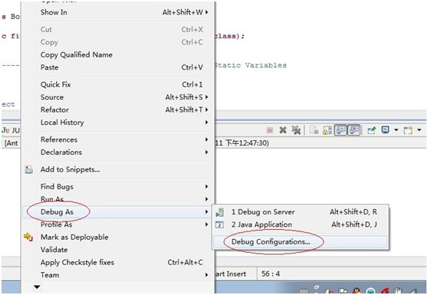Click Remove All Terminated Launches icon

[x=296, y=130]
